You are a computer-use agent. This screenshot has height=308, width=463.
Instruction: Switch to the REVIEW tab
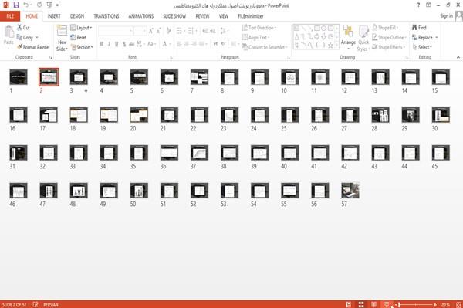coord(202,16)
